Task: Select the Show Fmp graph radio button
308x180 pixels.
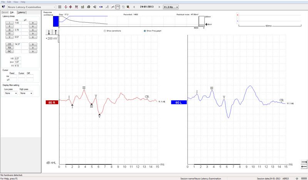Action: 145,31
